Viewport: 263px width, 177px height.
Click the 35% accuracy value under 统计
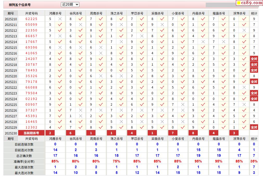click(x=254, y=161)
